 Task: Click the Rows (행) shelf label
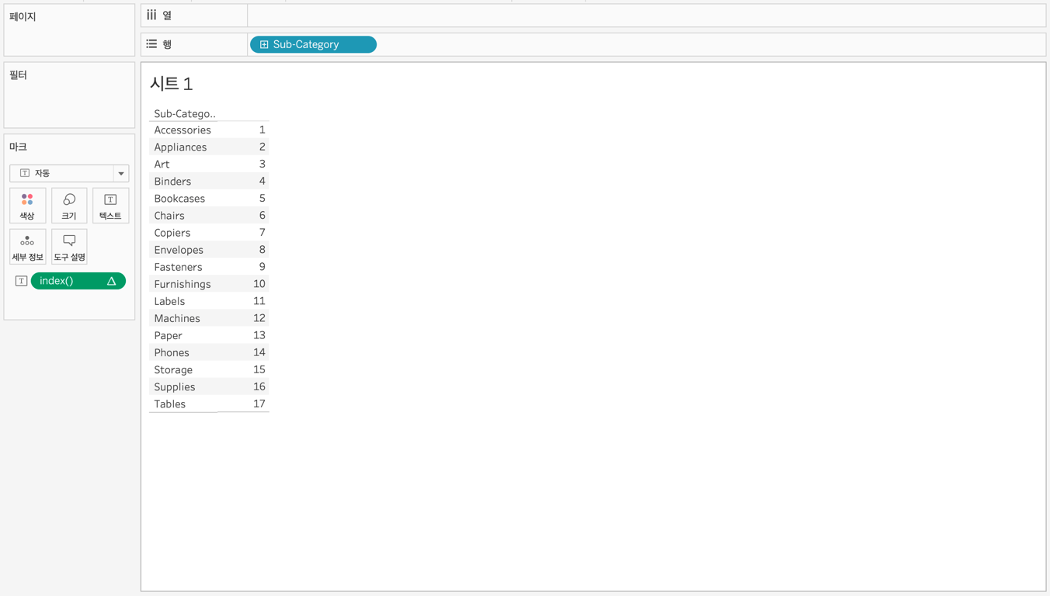167,44
